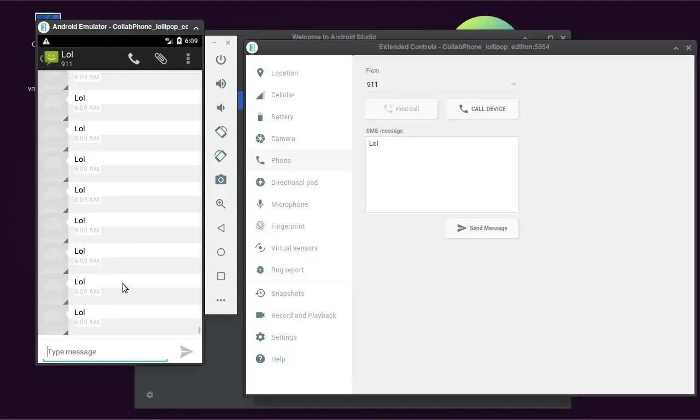The image size is (700, 420).
Task: Raise volume with the emulator volume up icon
Action: point(221,84)
